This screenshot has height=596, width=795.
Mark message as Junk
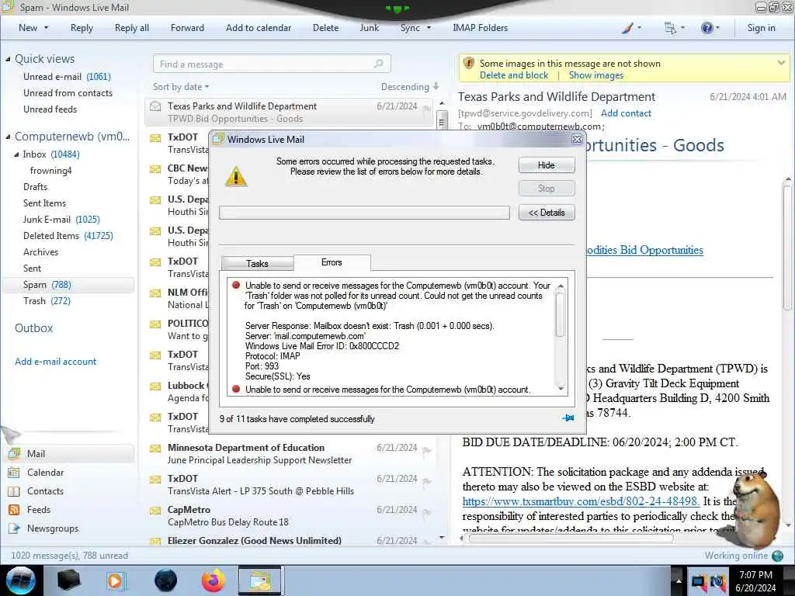click(369, 28)
